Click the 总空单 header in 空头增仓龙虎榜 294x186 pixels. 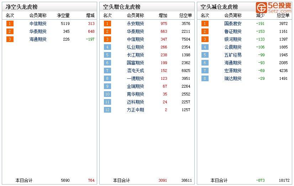[x=185, y=15]
